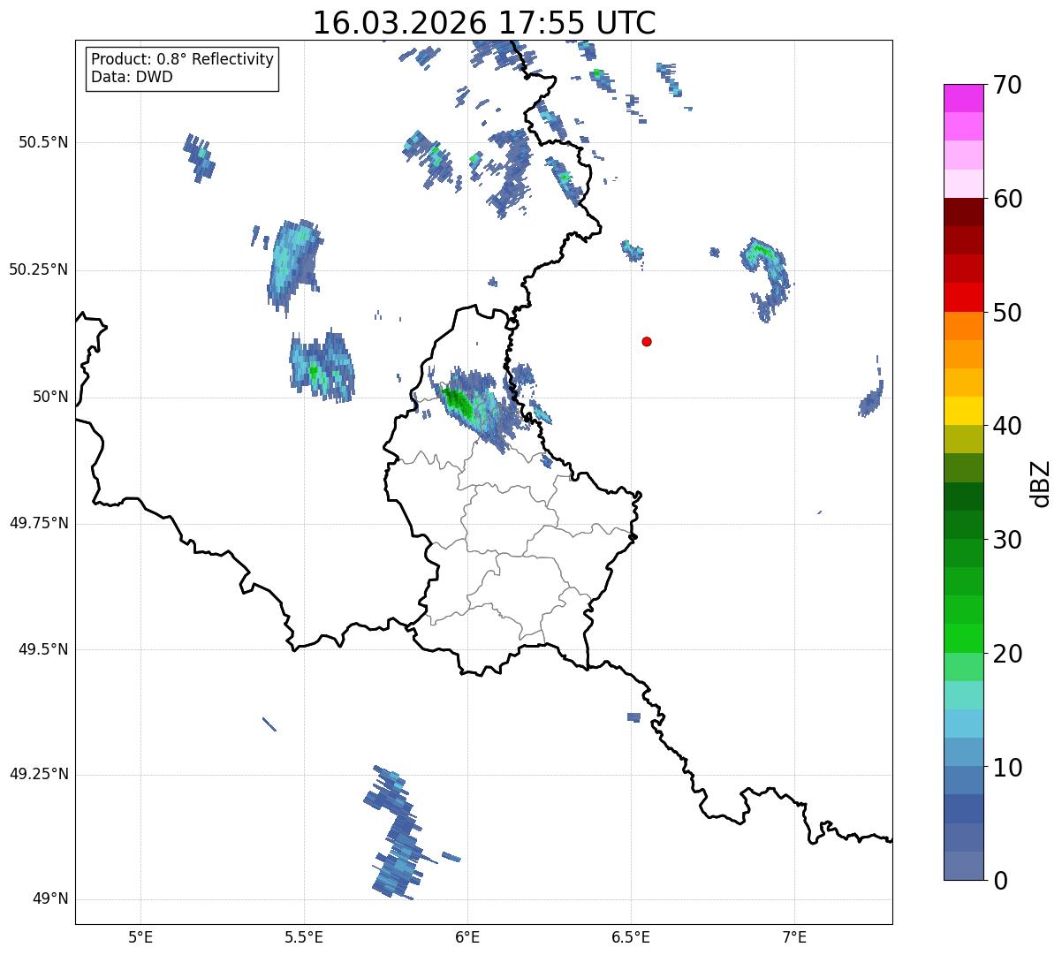Click the 50.5°N latitude label
Image resolution: width=1062 pixels, height=955 pixels.
click(x=43, y=142)
